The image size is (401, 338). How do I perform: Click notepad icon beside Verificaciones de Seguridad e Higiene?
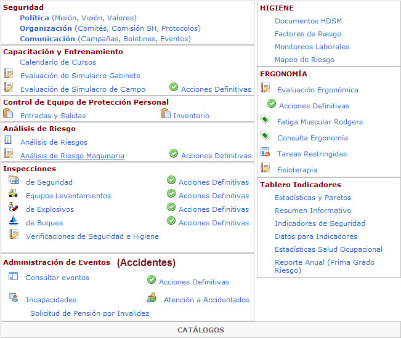click(x=14, y=234)
